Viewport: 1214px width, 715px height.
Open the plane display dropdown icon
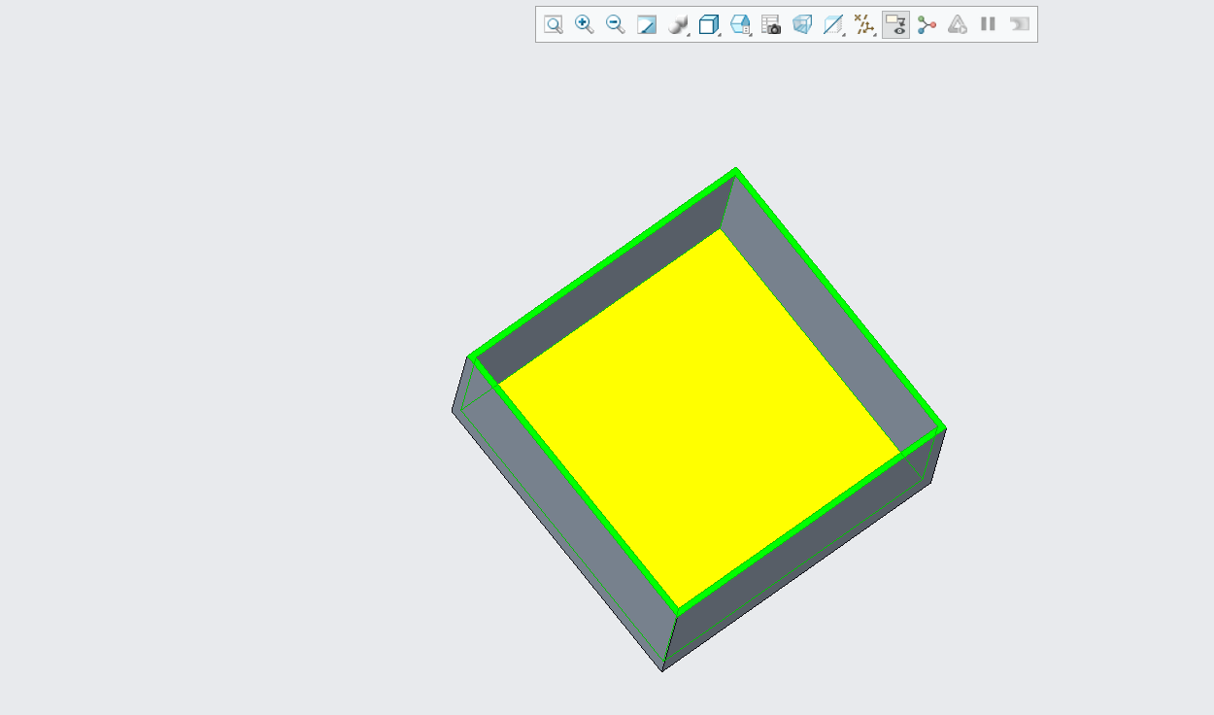[834, 24]
